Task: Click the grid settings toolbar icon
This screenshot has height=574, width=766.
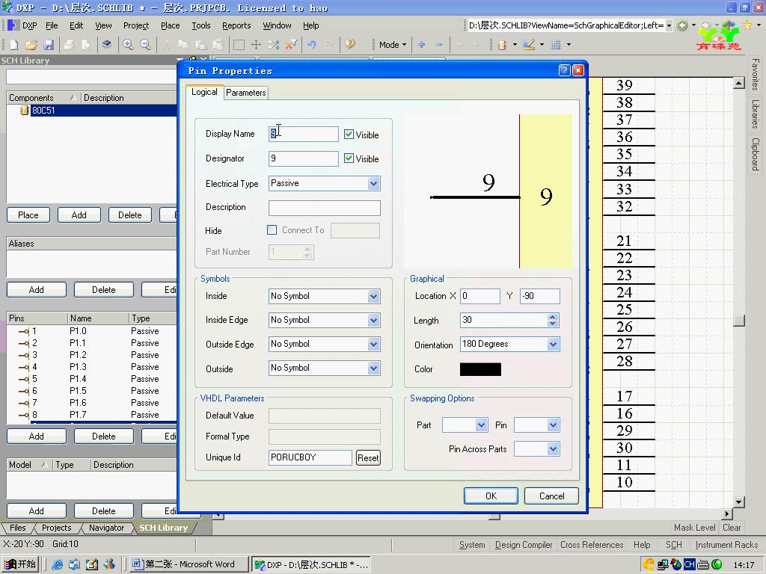Action: 556,45
